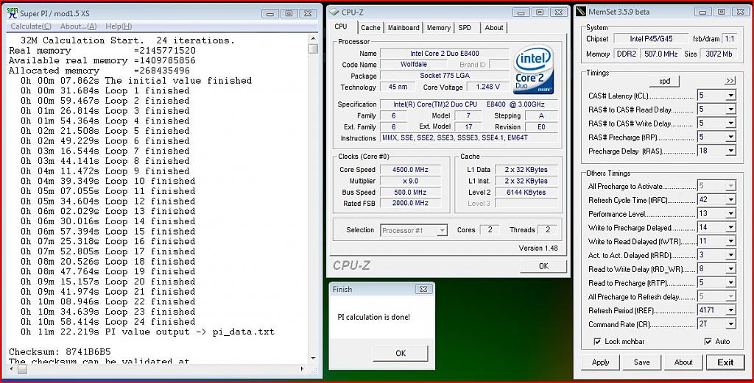Image resolution: width=754 pixels, height=383 pixels.
Task: Click the Multiplier x 9.0 field
Action: tap(410, 181)
